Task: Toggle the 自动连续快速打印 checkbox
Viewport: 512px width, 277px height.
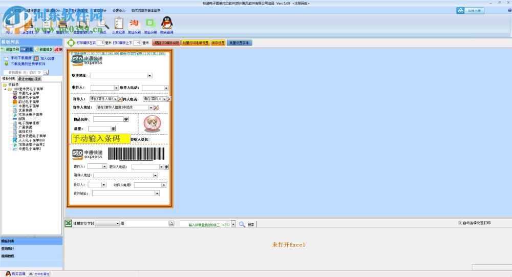Action: point(460,223)
